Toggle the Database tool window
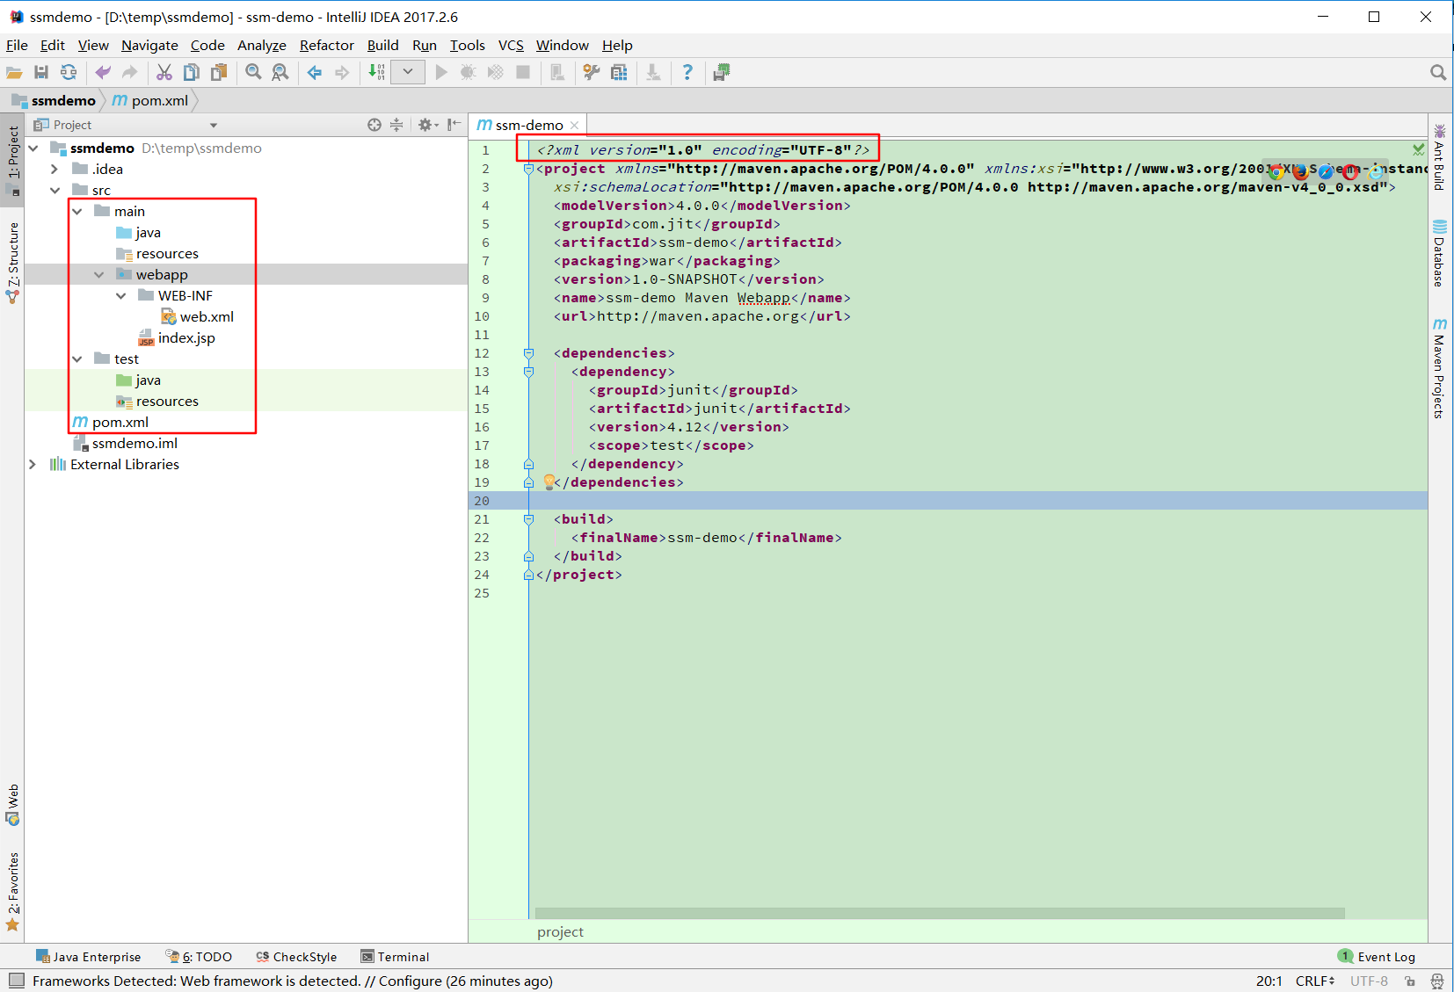Screen dimensions: 1454x992 [x=1439, y=253]
